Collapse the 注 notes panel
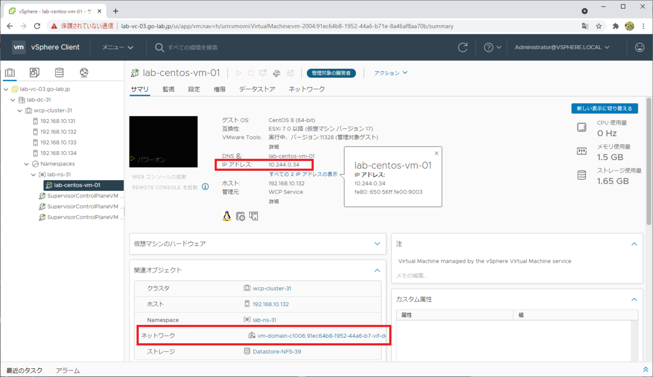Viewport: 653px width, 377px height. (634, 244)
